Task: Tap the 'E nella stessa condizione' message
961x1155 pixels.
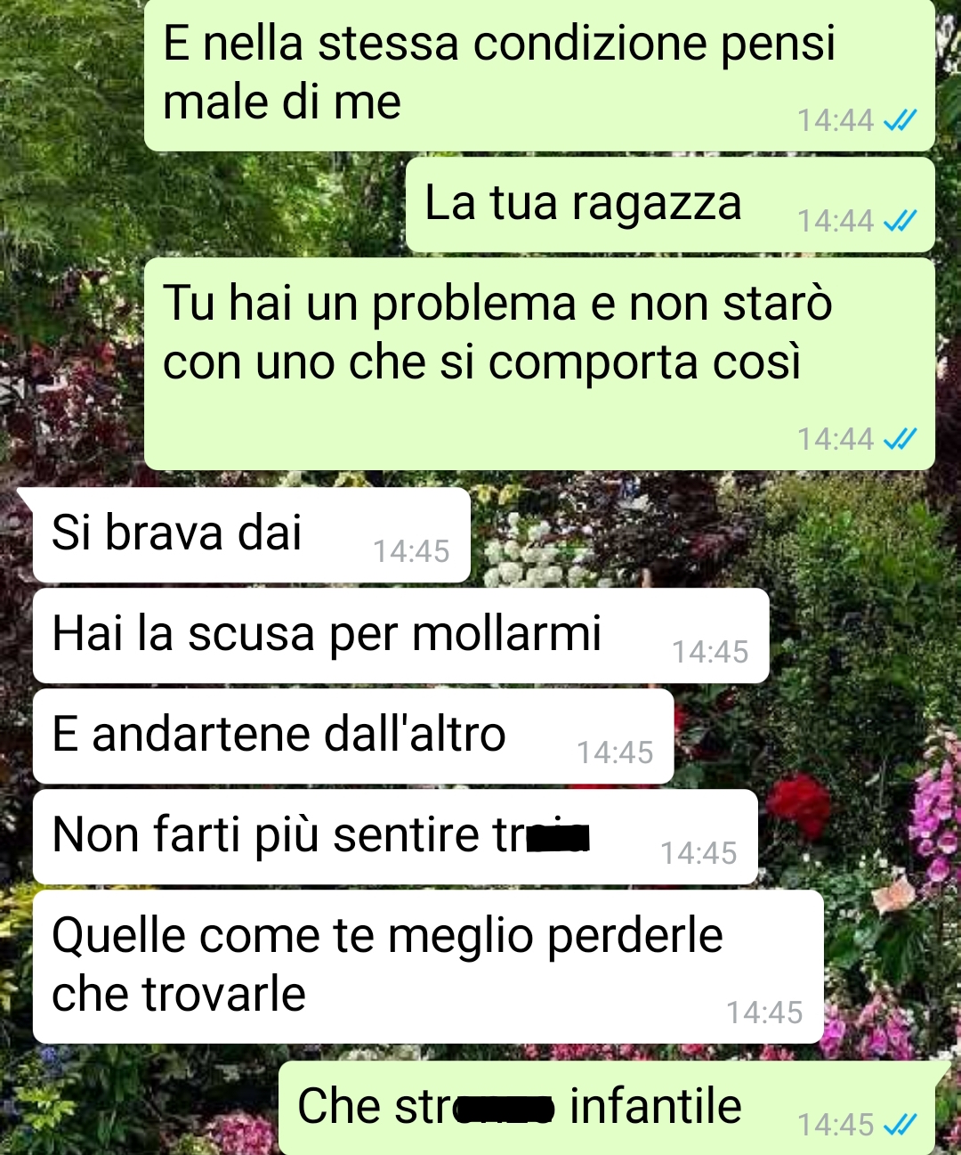Action: [x=539, y=75]
